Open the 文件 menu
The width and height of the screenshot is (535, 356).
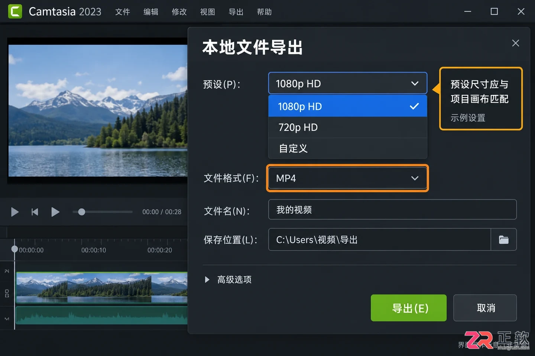pyautogui.click(x=123, y=12)
